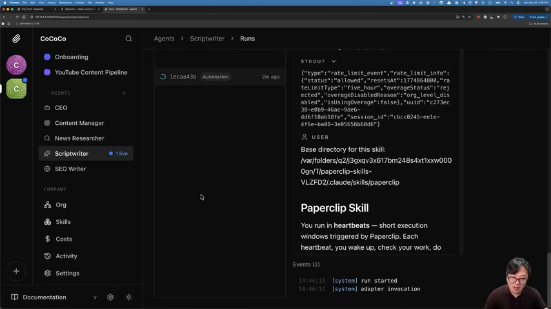Image resolution: width=551 pixels, height=309 pixels.
Task: Open the Org chart page
Action: [61, 205]
